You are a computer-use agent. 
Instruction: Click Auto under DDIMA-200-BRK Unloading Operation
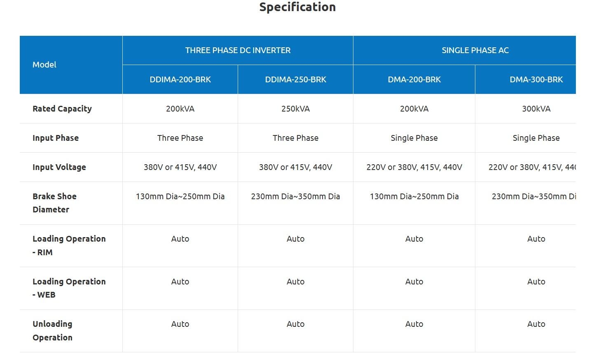[x=180, y=324]
